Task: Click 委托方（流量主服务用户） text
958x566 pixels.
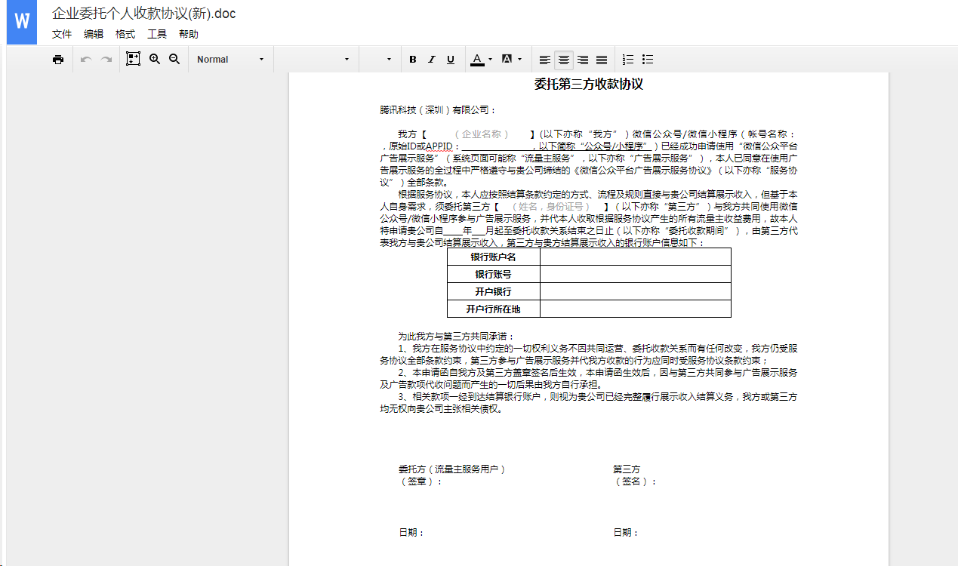Action: coord(452,469)
